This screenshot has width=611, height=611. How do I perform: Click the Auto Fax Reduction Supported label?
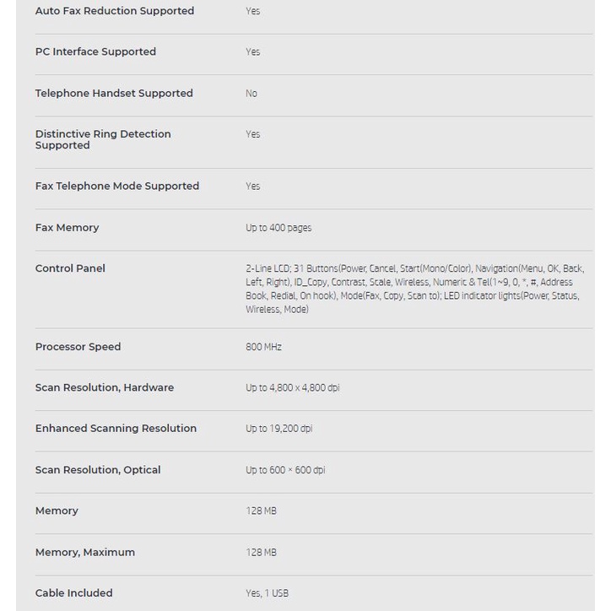click(115, 11)
